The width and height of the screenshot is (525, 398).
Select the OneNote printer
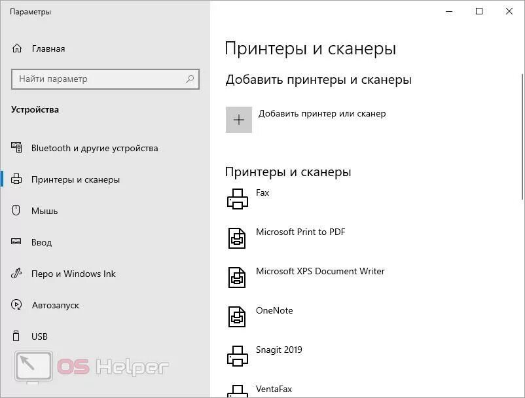(274, 311)
